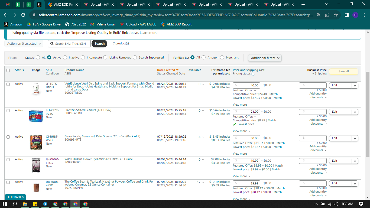This screenshot has width=370, height=208.
Task: Open the browser zoom magnifier icon
Action: point(319,15)
